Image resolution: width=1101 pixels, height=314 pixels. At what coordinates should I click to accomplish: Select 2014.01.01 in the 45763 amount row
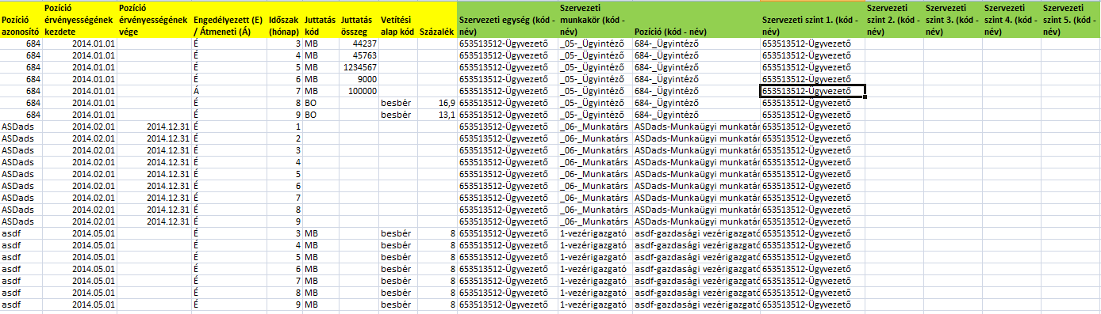[79, 55]
